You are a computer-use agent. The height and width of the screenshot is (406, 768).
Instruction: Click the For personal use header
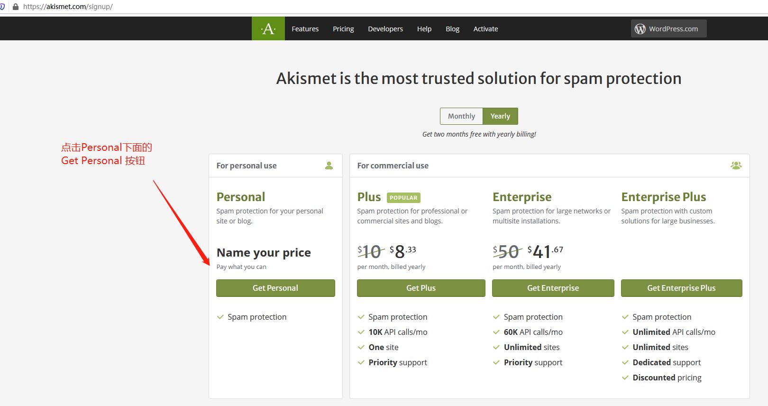click(247, 166)
